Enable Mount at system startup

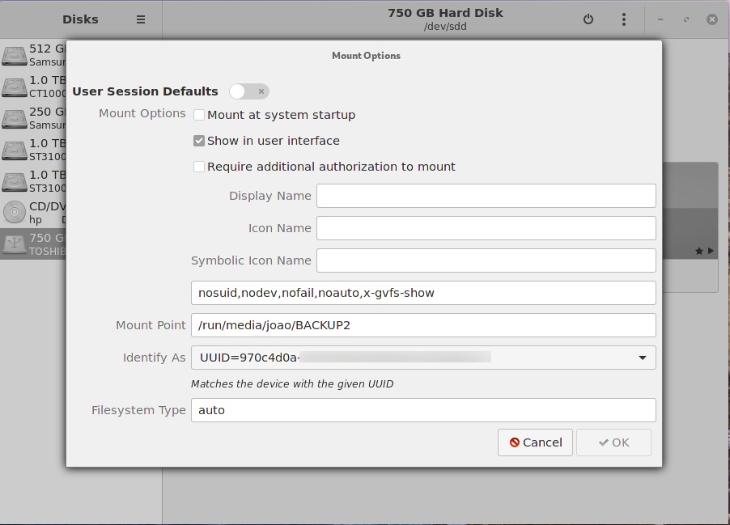point(199,115)
